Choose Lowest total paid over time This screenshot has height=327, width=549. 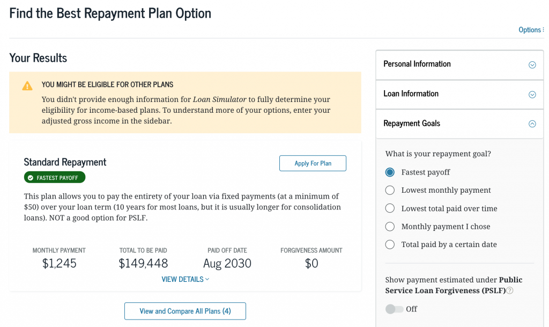point(390,208)
